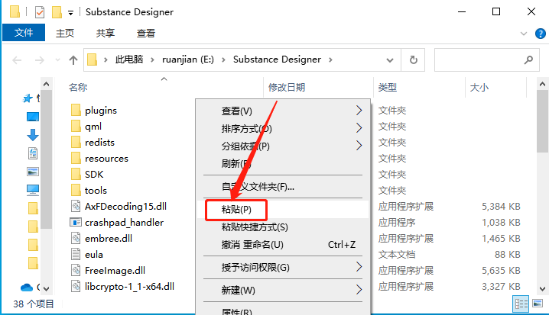Click the qml folder icon
This screenshot has height=315, width=549.
coord(76,126)
